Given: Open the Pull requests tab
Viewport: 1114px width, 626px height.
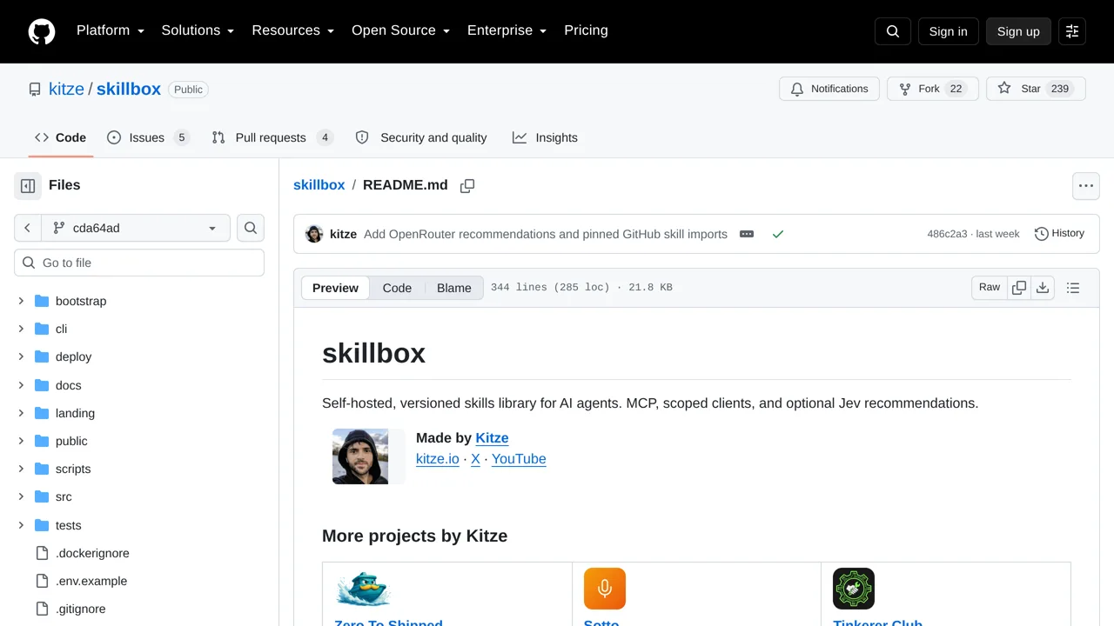Looking at the screenshot, I should 272,137.
